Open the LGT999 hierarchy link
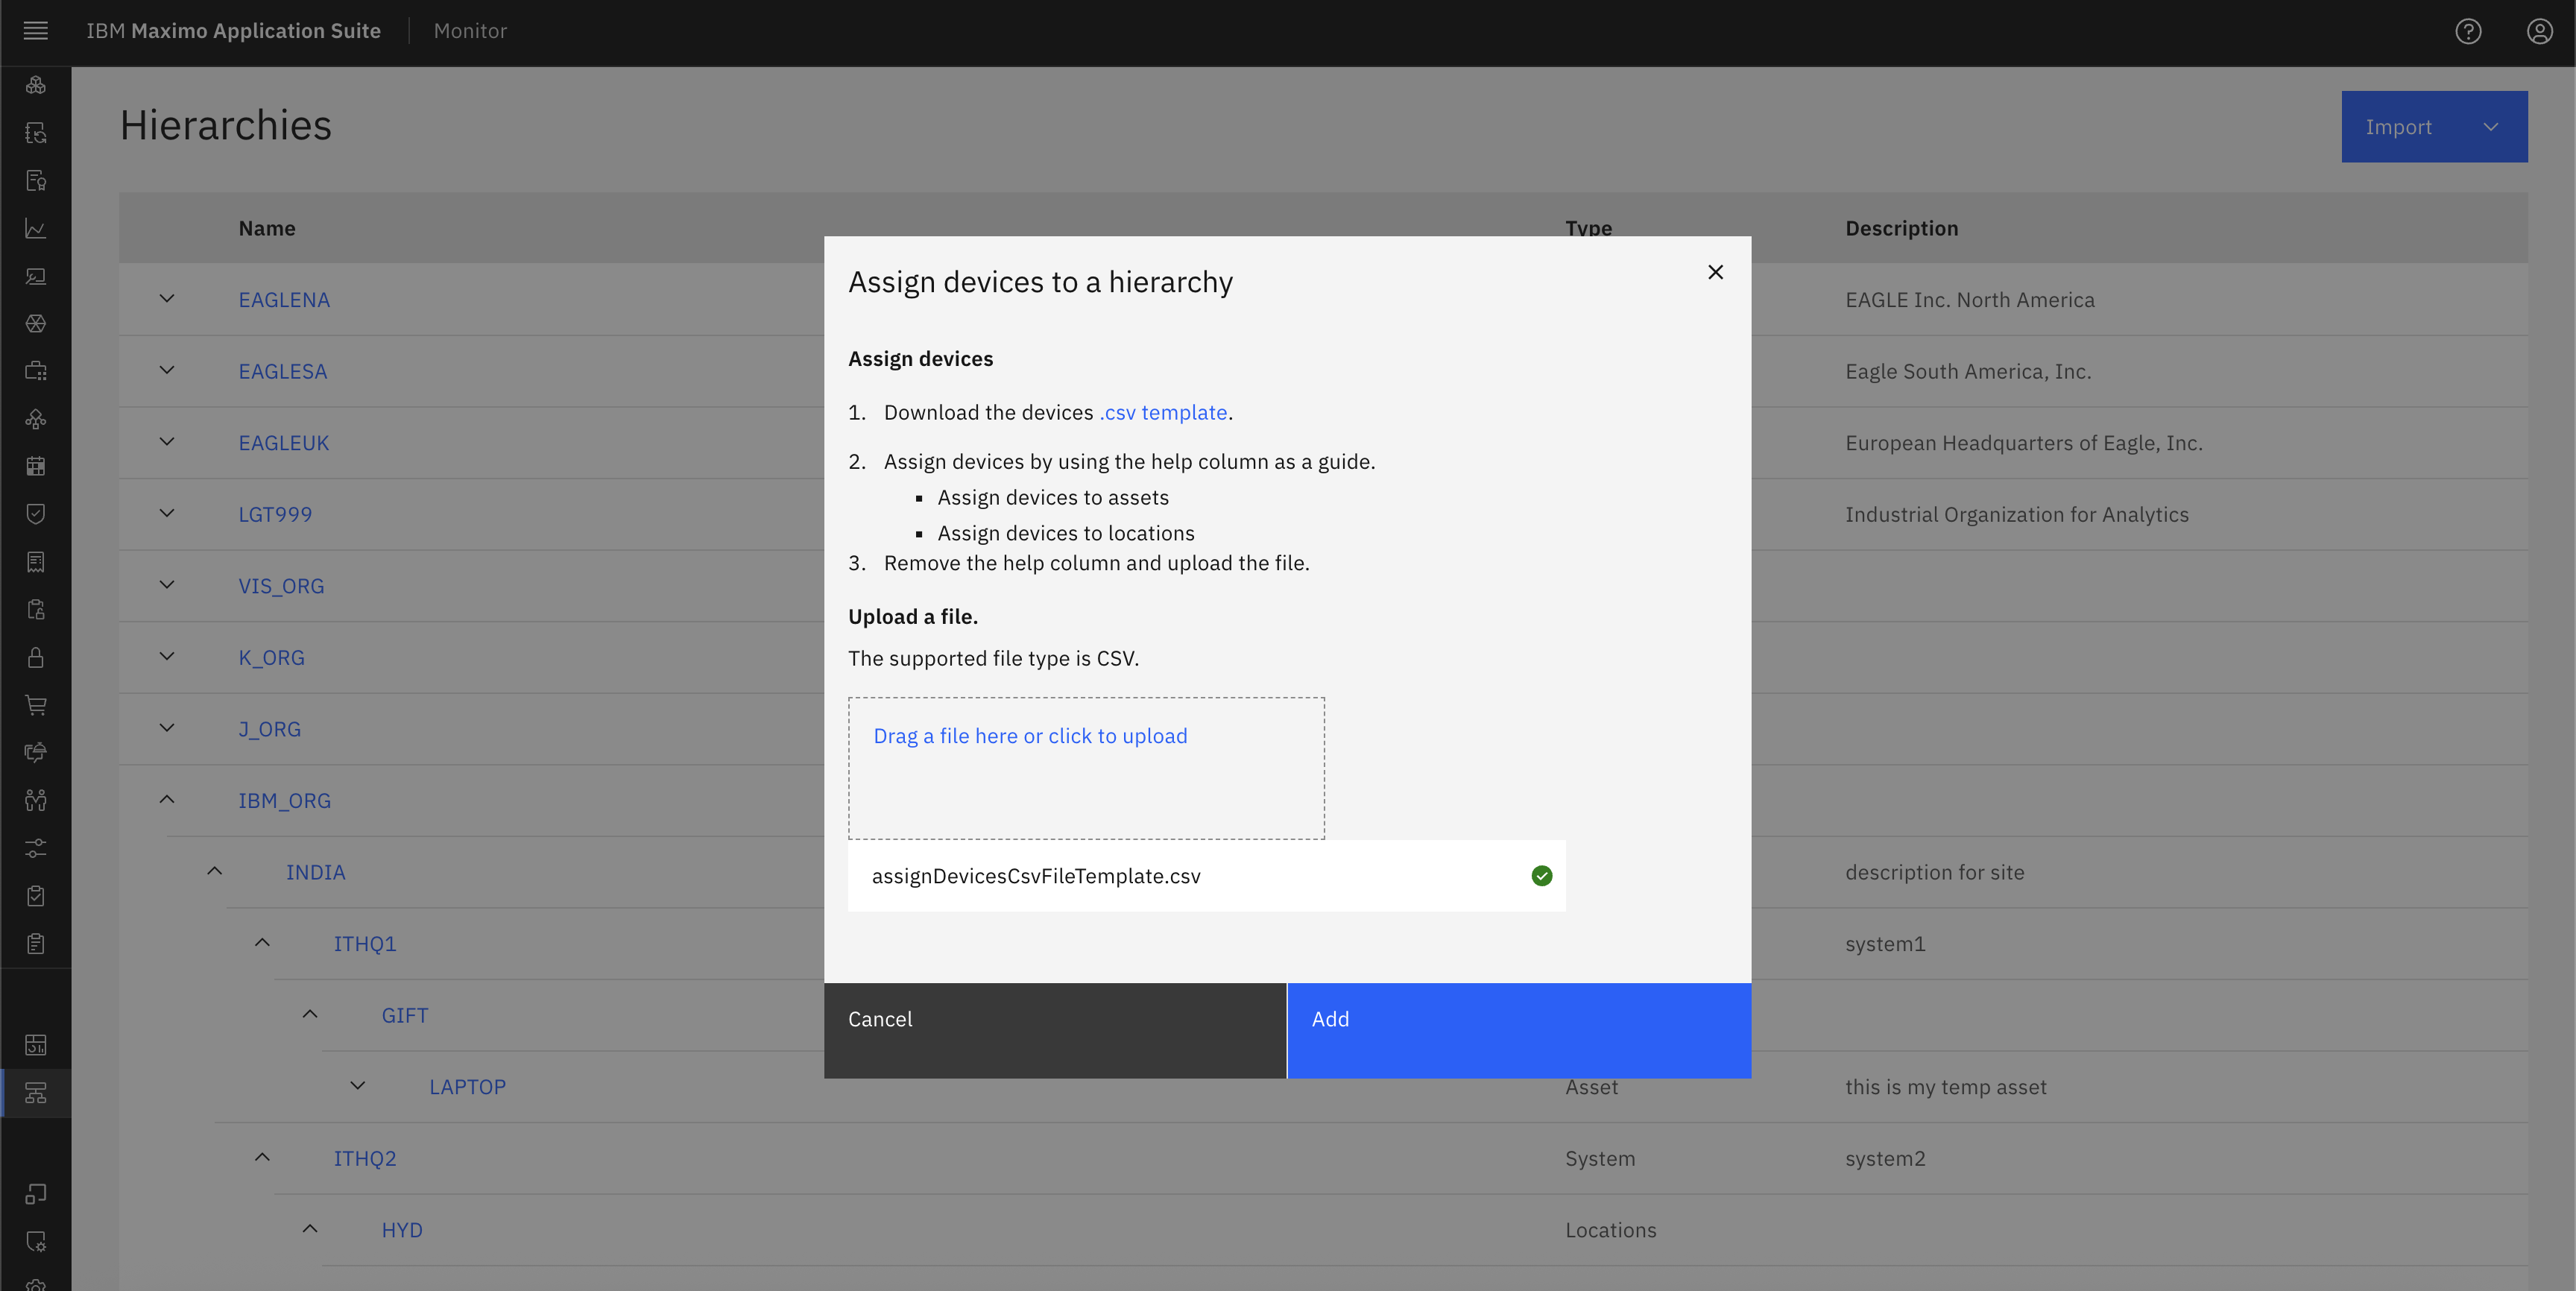 275,514
